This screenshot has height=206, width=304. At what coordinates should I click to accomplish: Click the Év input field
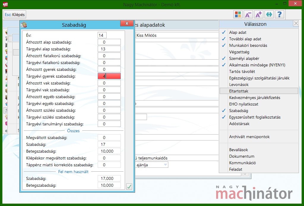tap(102, 35)
